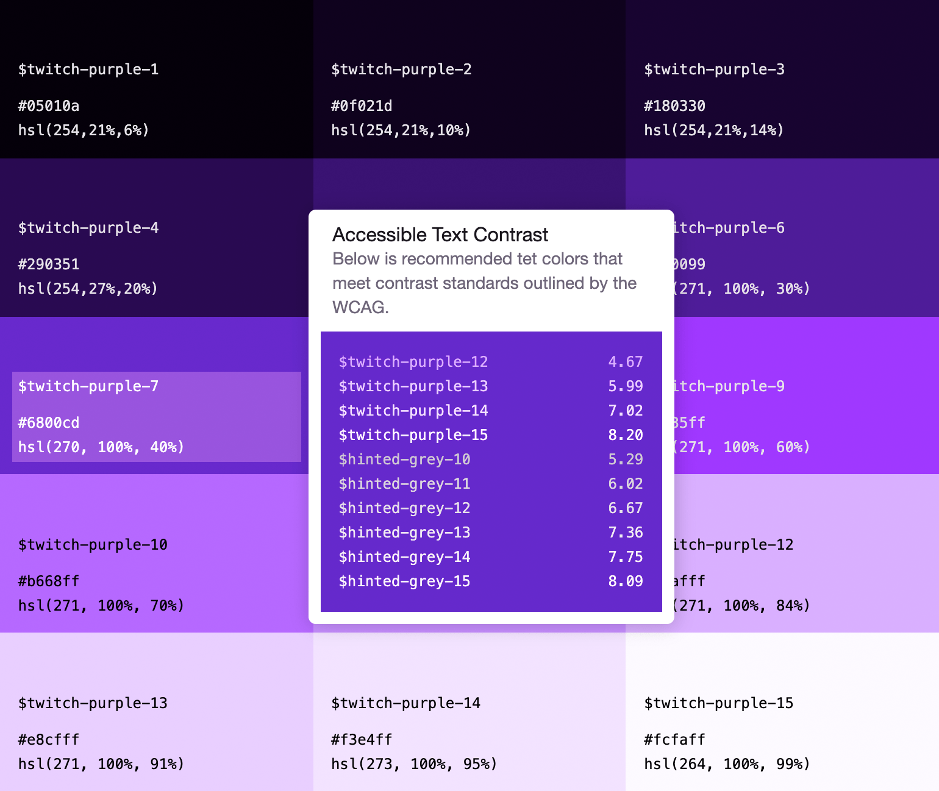Click hsl(270, 100%, 40%) value
Image resolution: width=939 pixels, height=791 pixels.
point(101,447)
